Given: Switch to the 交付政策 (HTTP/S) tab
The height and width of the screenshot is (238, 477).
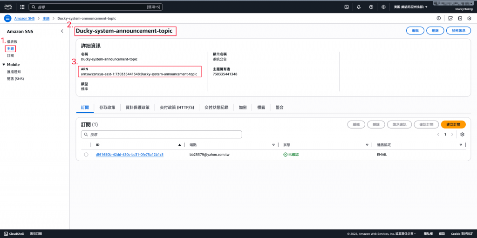Looking at the screenshot, I should pos(177,108).
